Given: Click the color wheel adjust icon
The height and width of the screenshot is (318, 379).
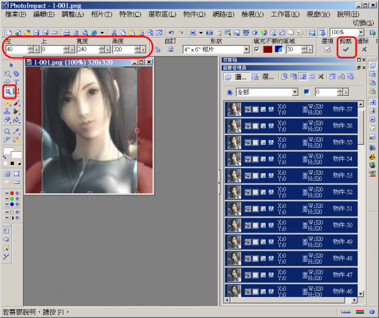Looking at the screenshot, I should click(264, 33).
